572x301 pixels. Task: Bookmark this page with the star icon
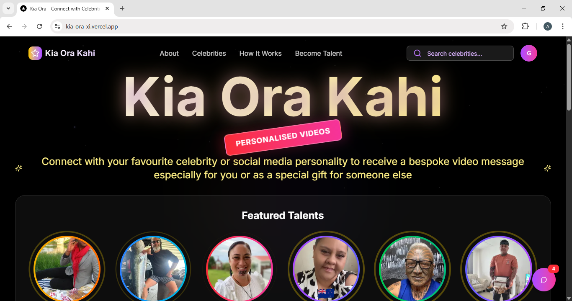click(x=504, y=26)
